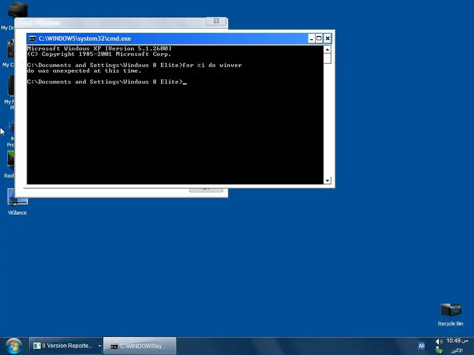Close the About dialog behind cmd window
Screen dimensions: 474x355
(216, 21)
